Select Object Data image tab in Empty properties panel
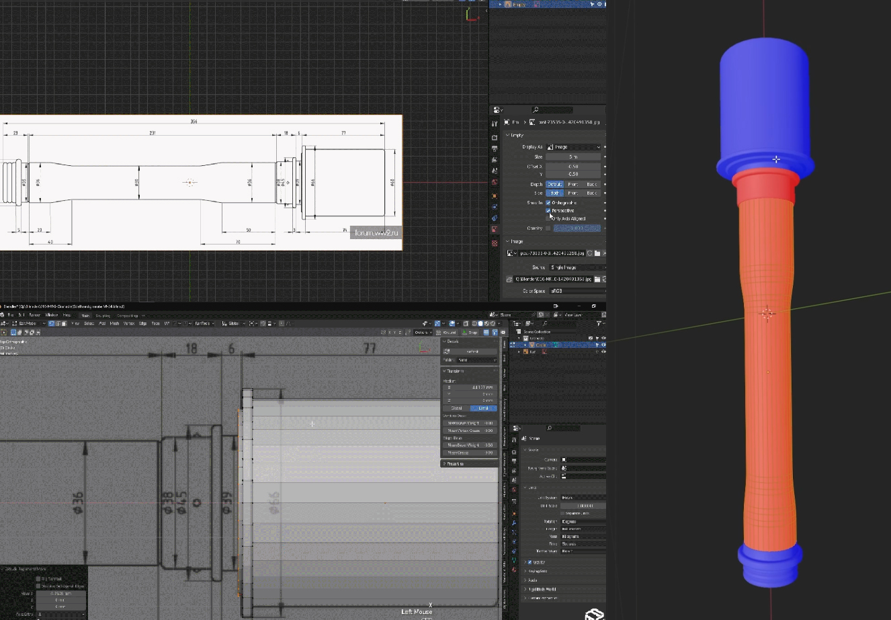Image resolution: width=891 pixels, height=620 pixels. 495,230
